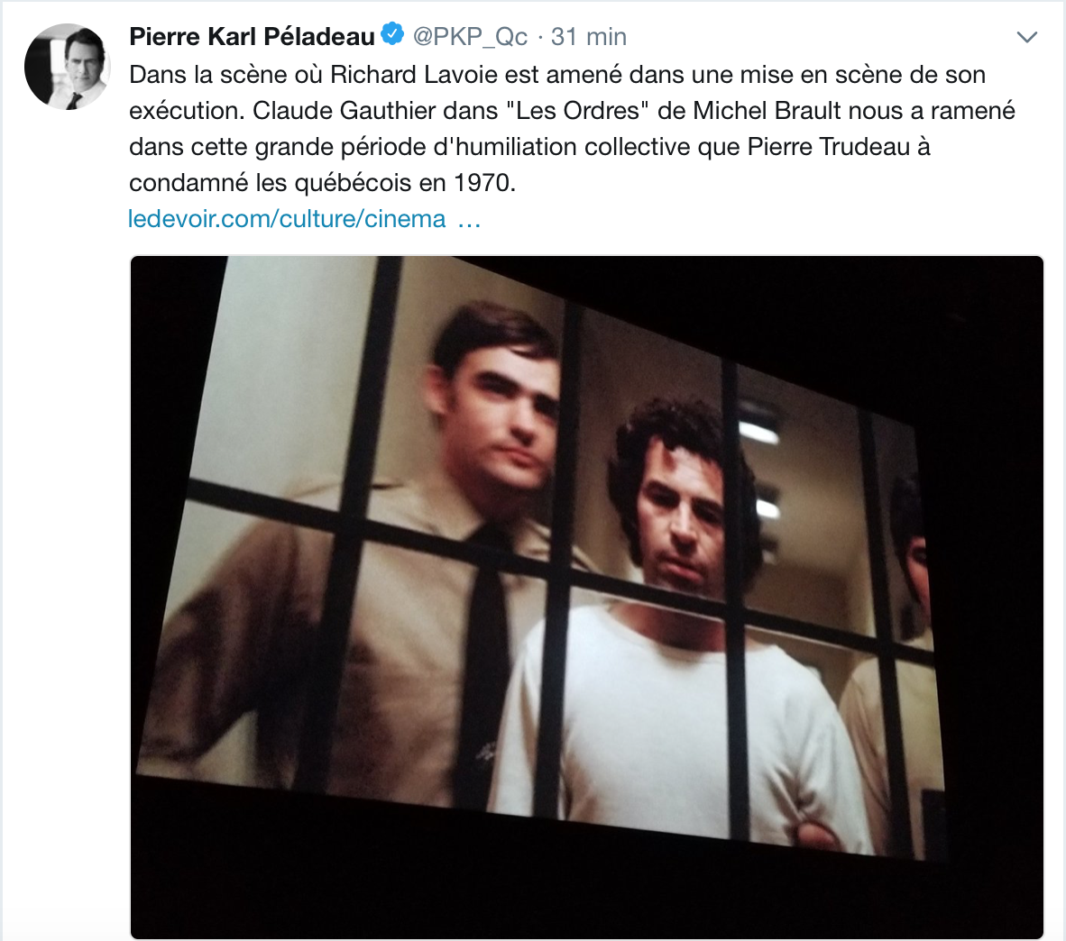Image resolution: width=1066 pixels, height=941 pixels.
Task: Click the word "exécution" in the tweet
Action: (x=184, y=111)
